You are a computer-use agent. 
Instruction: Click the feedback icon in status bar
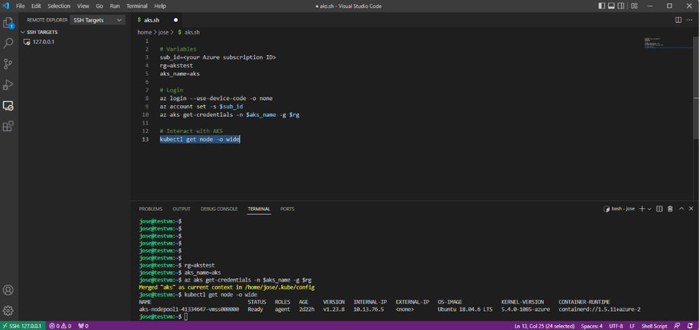[x=678, y=326]
